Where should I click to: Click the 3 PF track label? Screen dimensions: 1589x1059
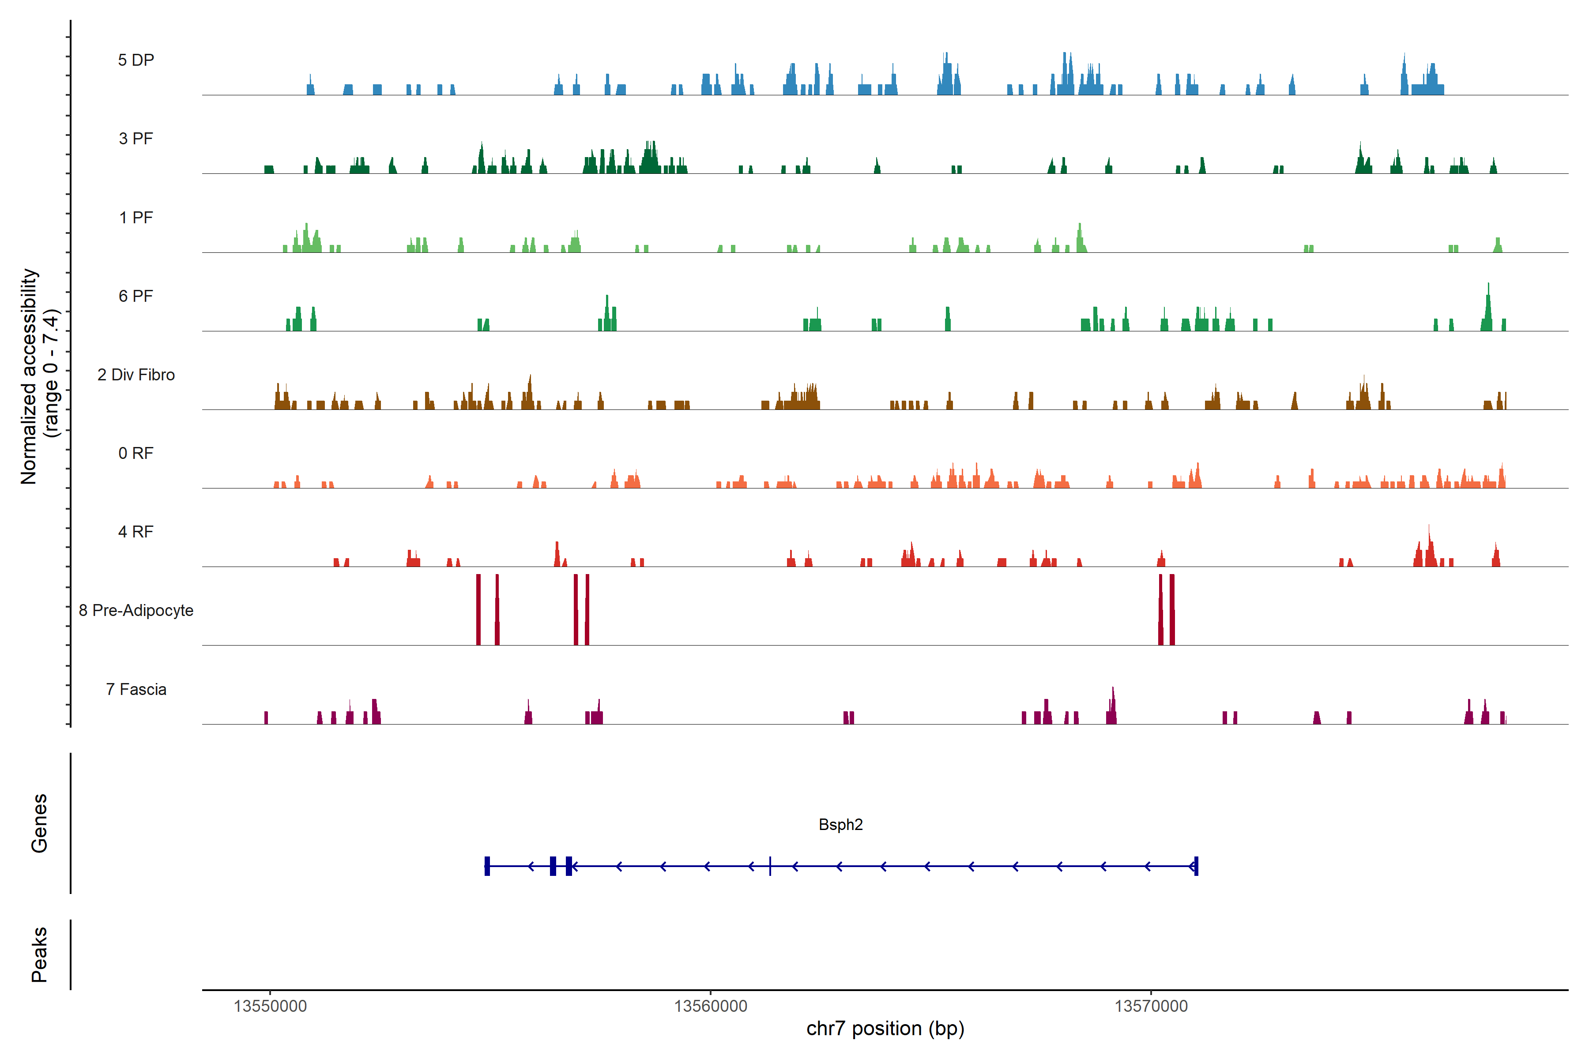[x=136, y=139]
